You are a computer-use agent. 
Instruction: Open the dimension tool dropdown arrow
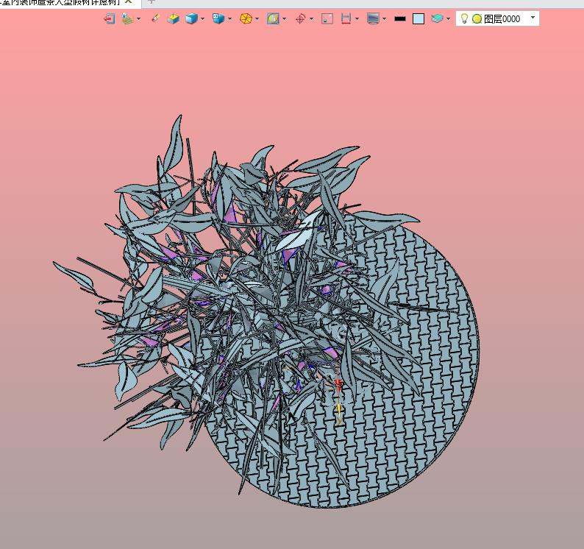357,18
